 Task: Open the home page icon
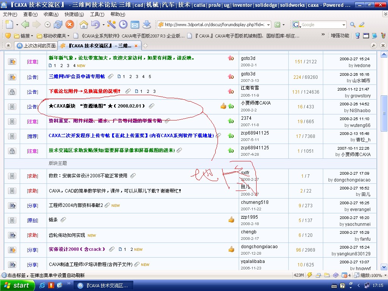click(x=84, y=25)
